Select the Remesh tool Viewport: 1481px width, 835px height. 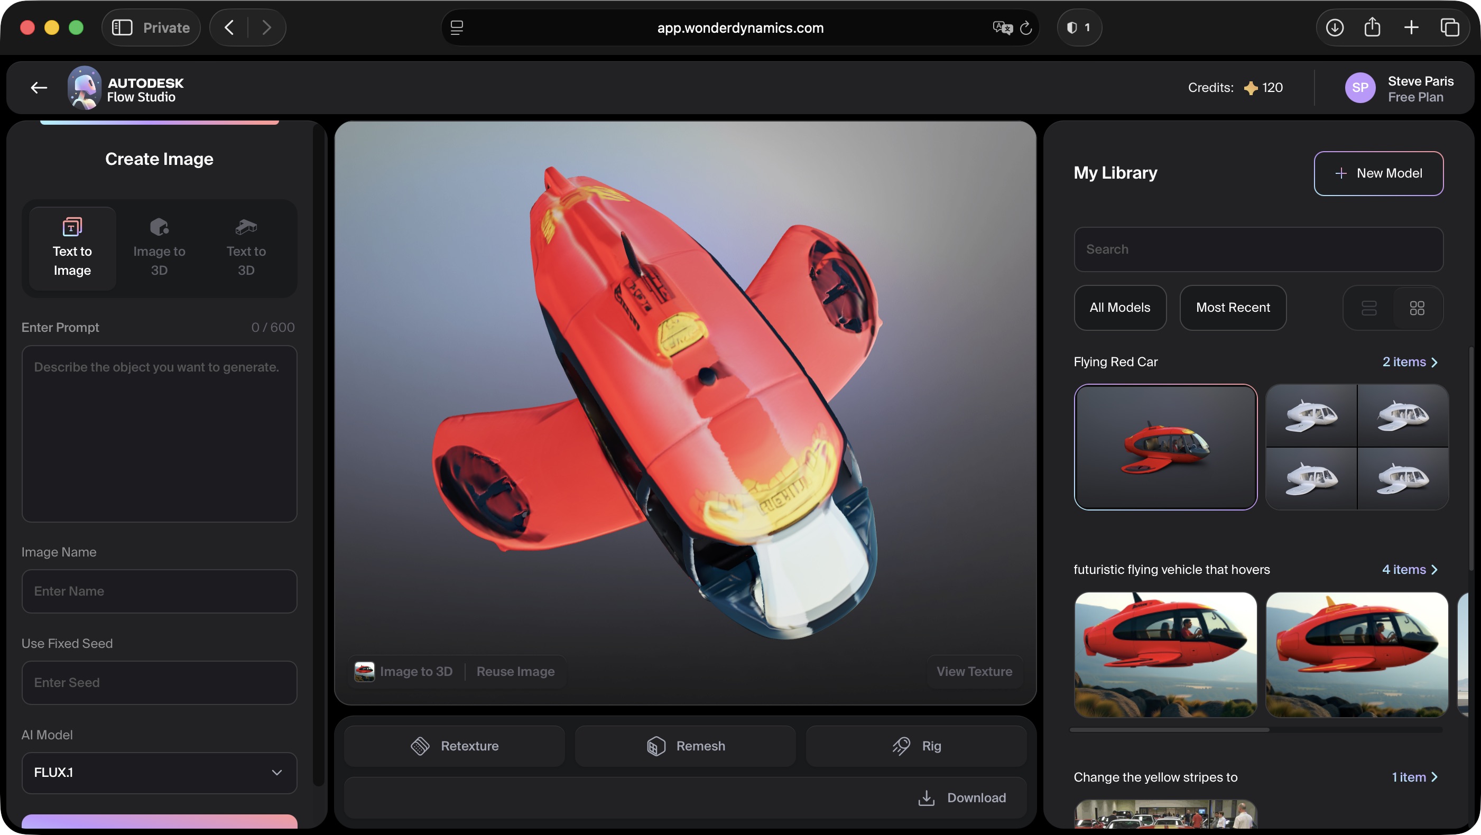[x=684, y=745]
